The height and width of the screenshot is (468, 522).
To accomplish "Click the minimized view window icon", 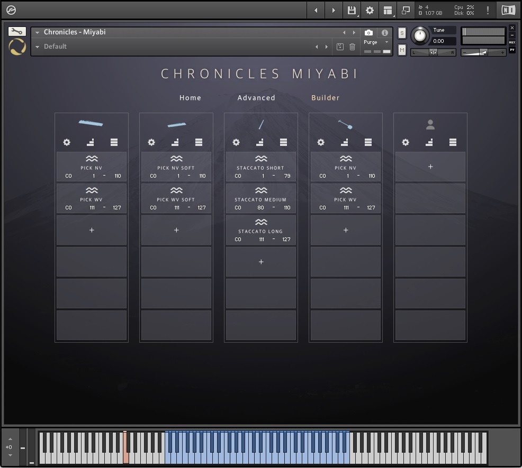I will pyautogui.click(x=406, y=10).
